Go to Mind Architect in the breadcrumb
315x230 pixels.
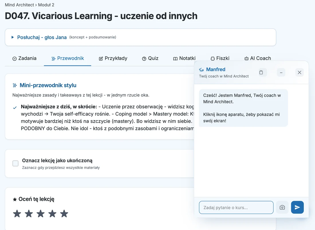(19, 5)
